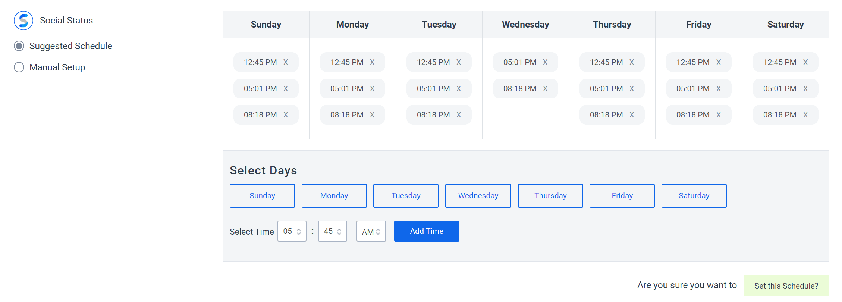Click the Select Time label
The height and width of the screenshot is (302, 842).
(252, 232)
